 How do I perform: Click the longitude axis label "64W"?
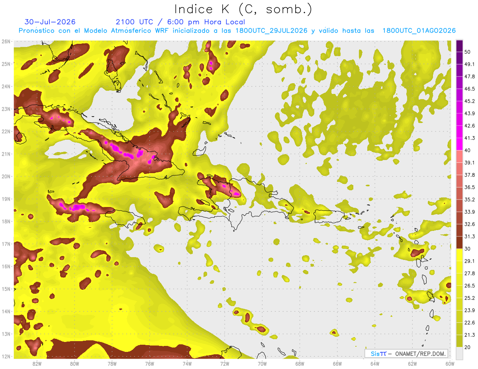coord(375,364)
